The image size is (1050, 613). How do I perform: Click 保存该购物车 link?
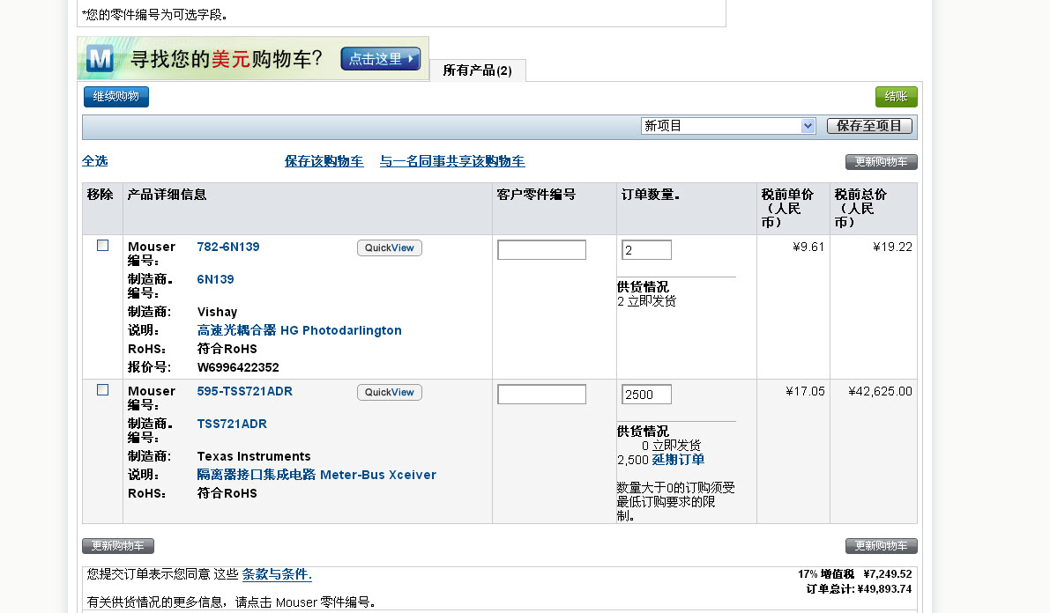324,161
